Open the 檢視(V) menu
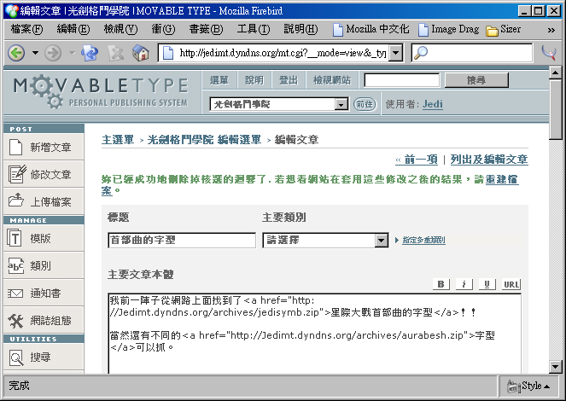Viewport: 566px width, 401px height. 120,29
